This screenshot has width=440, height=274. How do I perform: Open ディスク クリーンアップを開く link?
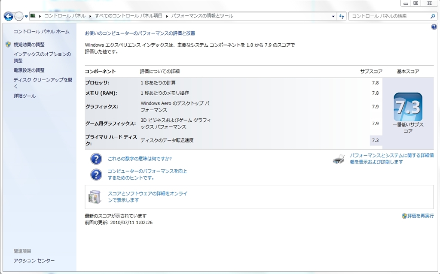coord(43,83)
